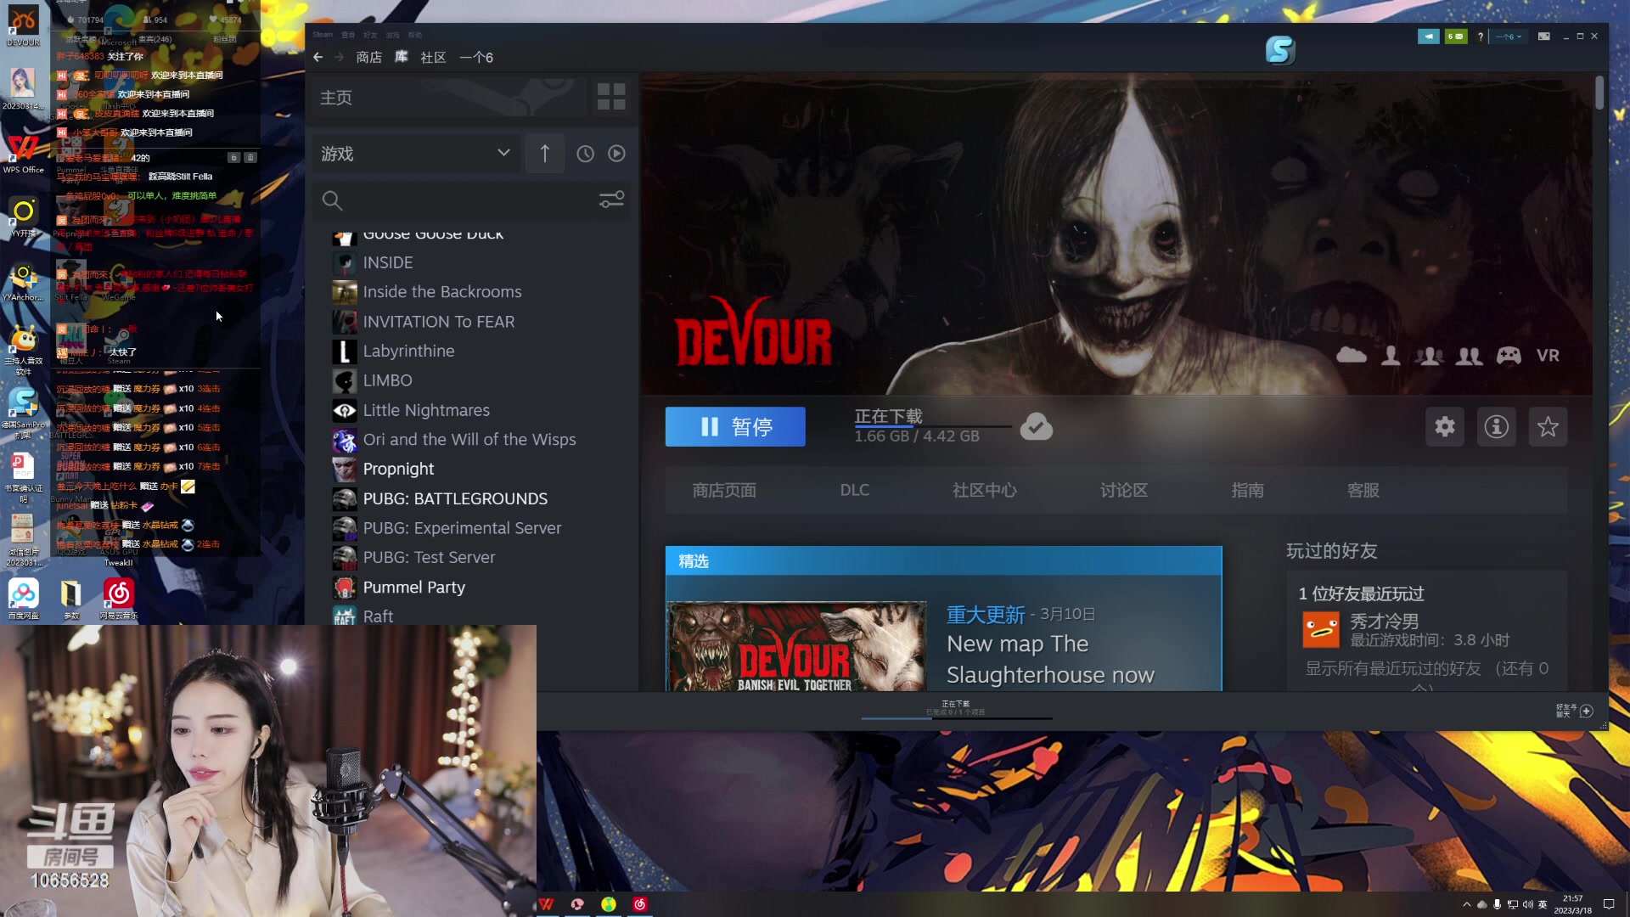The width and height of the screenshot is (1630, 917).
Task: Open the 帮助 menu
Action: point(414,35)
